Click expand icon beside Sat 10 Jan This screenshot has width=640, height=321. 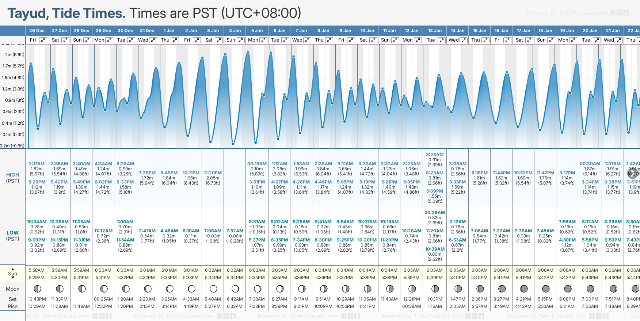click(373, 40)
